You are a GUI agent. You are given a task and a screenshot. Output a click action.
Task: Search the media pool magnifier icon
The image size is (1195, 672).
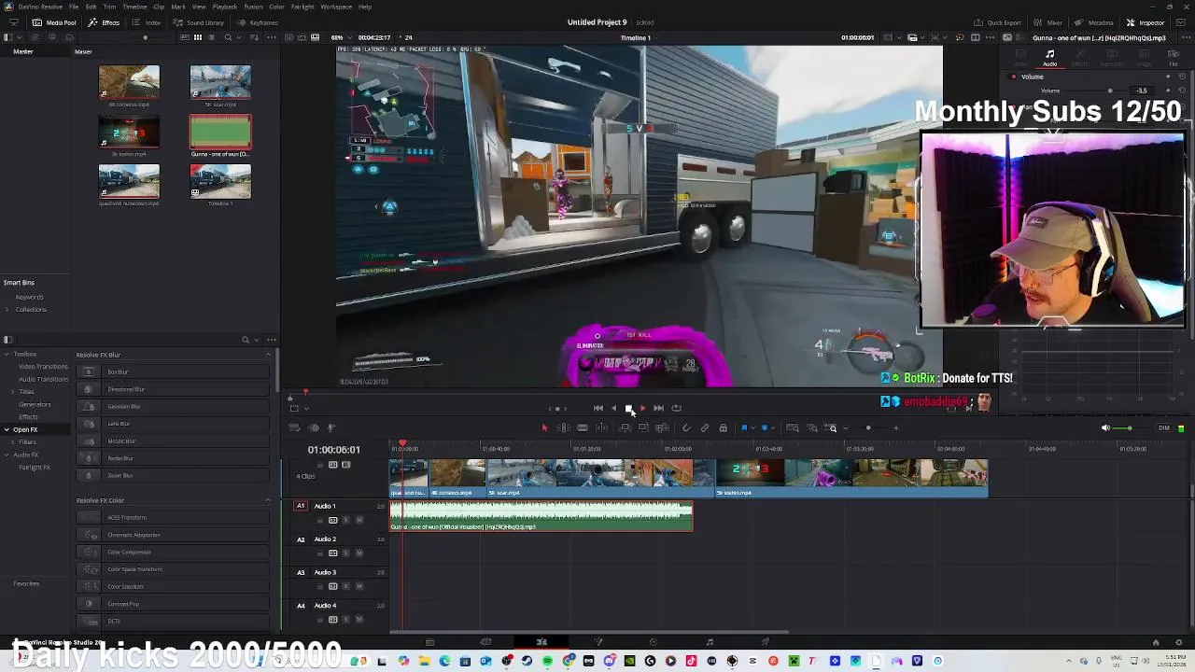click(x=228, y=37)
